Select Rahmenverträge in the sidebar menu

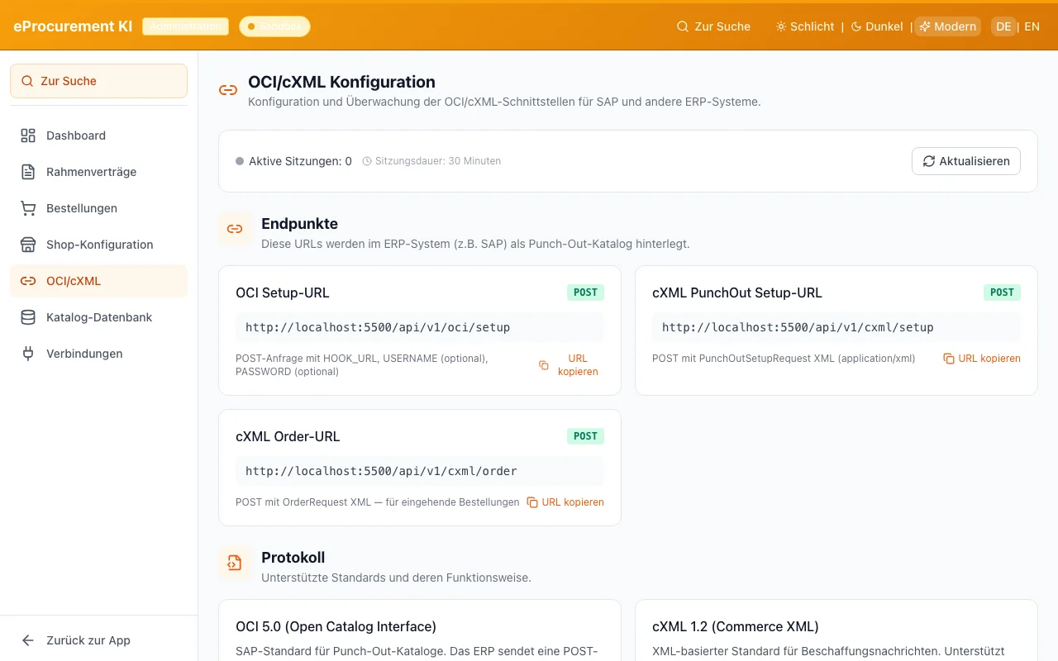click(x=91, y=172)
